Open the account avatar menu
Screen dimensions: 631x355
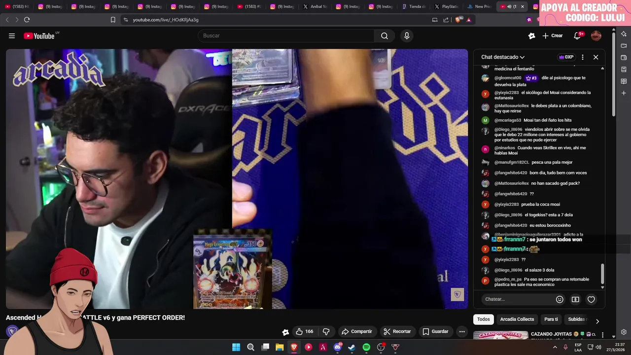tap(596, 35)
